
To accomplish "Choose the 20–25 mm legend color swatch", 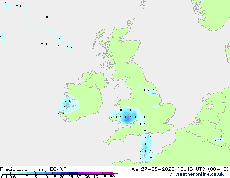I will click(x=65, y=173).
